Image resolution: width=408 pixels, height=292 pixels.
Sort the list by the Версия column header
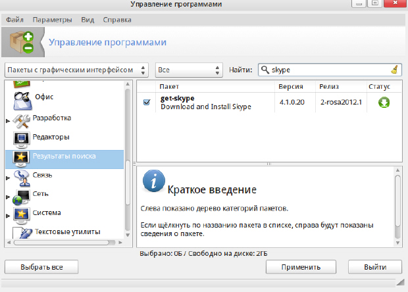295,87
